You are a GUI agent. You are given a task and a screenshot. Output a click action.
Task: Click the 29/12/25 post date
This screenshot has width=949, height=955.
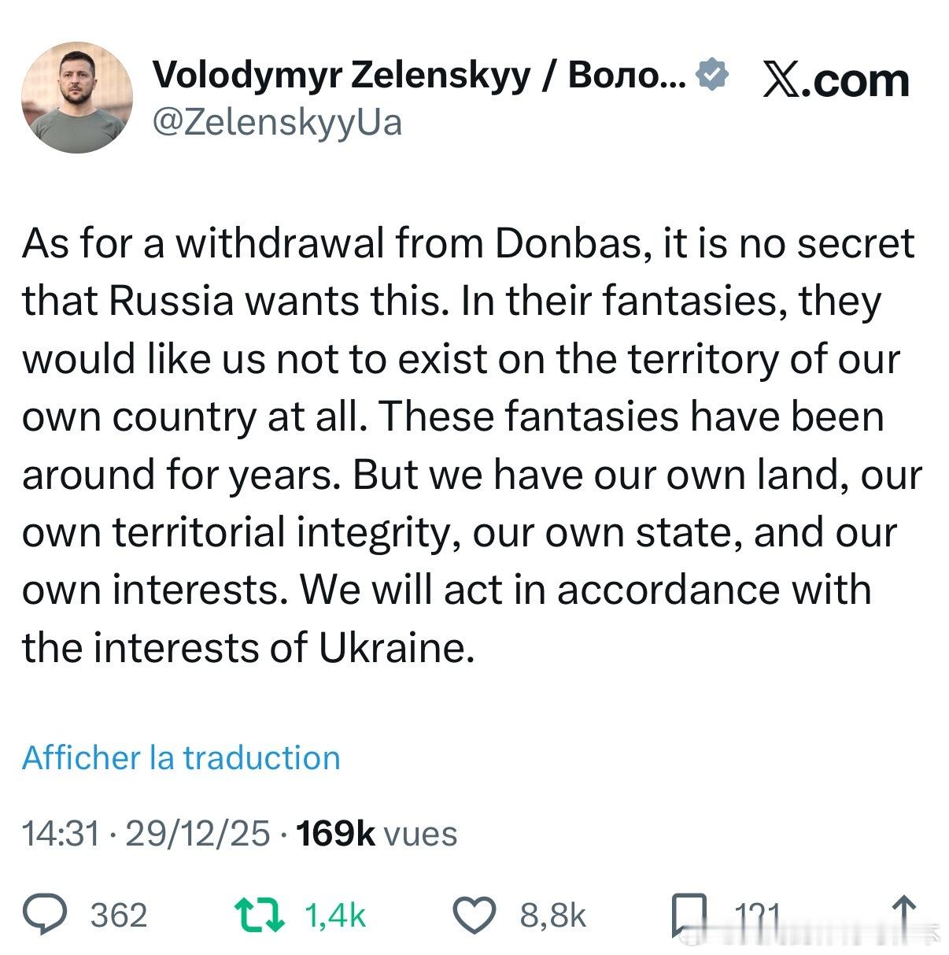pos(198,833)
